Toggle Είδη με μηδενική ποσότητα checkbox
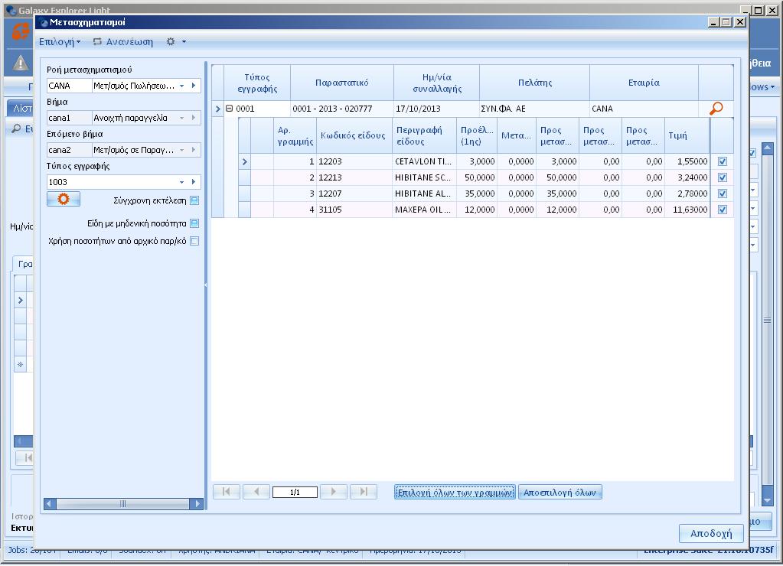The image size is (783, 566). pos(194,223)
